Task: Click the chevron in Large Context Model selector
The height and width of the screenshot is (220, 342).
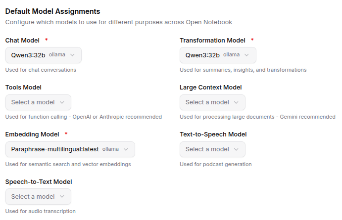Action: [x=236, y=102]
